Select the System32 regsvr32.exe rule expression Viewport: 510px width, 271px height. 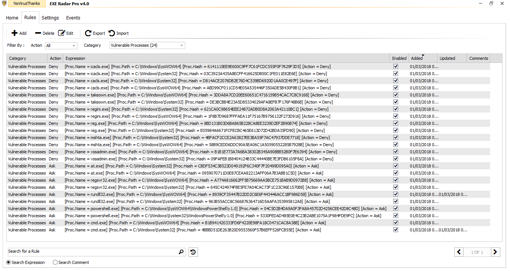[198, 187]
